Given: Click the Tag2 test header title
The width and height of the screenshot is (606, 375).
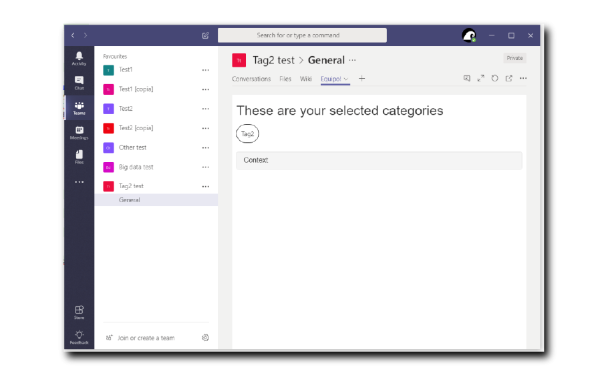Looking at the screenshot, I should [x=274, y=60].
